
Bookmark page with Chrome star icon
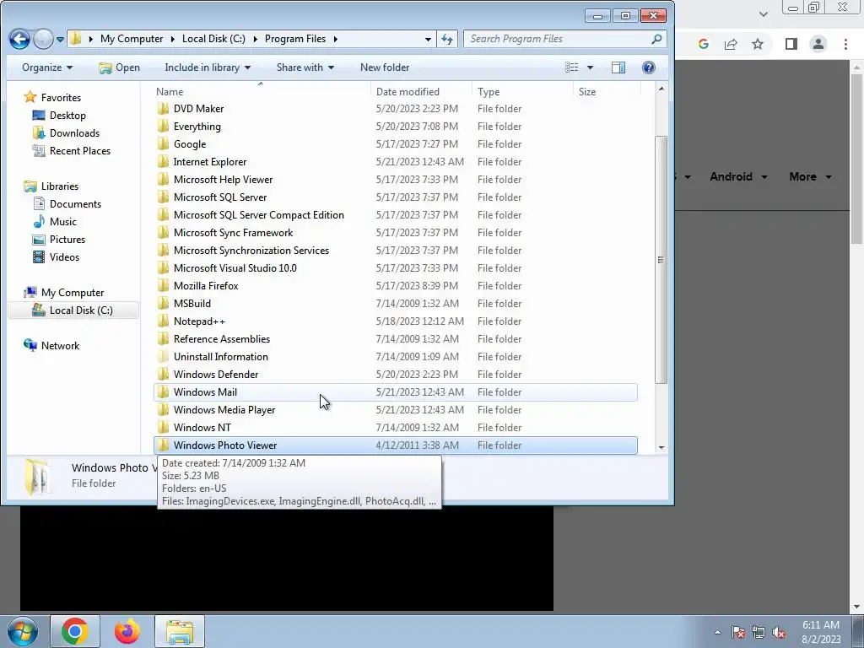pyautogui.click(x=758, y=44)
